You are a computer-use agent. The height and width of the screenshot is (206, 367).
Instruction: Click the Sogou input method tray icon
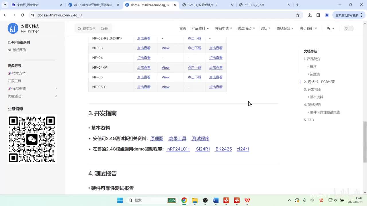(x=321, y=200)
